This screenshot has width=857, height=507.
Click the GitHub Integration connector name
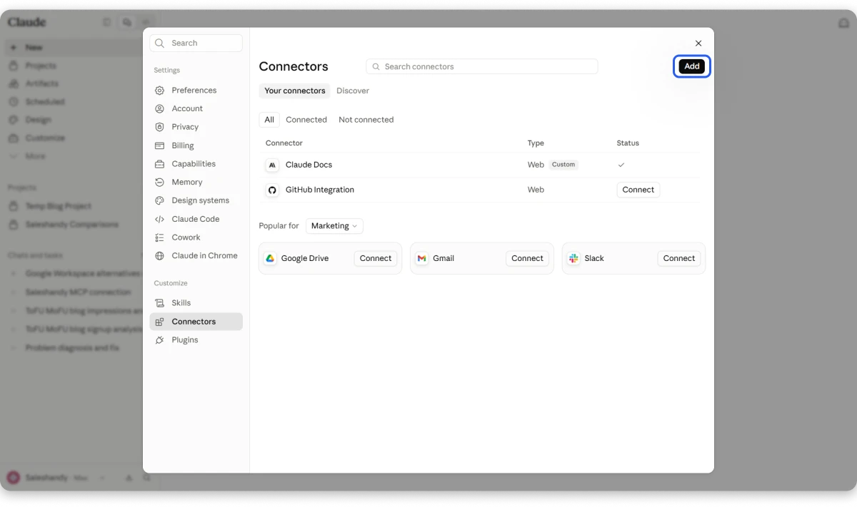pos(320,190)
